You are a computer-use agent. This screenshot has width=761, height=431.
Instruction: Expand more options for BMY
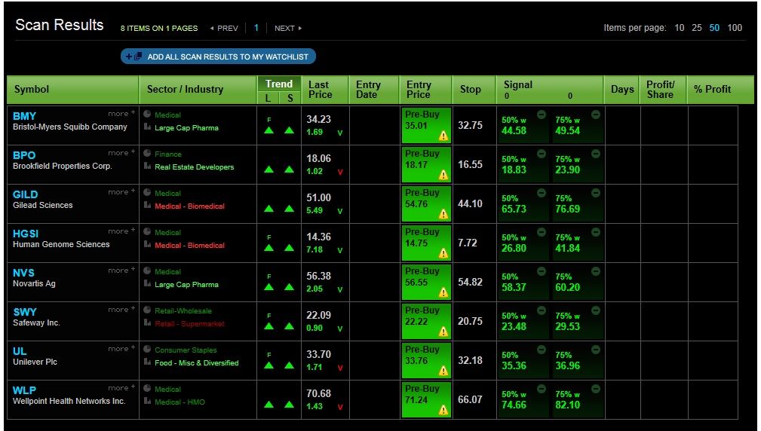coord(121,114)
